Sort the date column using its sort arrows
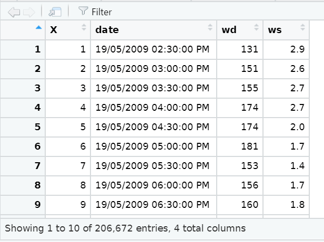Screen dimensions: 324x242 [x=210, y=29]
